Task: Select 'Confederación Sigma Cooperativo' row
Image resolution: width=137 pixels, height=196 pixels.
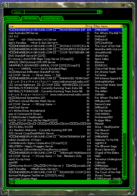Action: pos(66,143)
